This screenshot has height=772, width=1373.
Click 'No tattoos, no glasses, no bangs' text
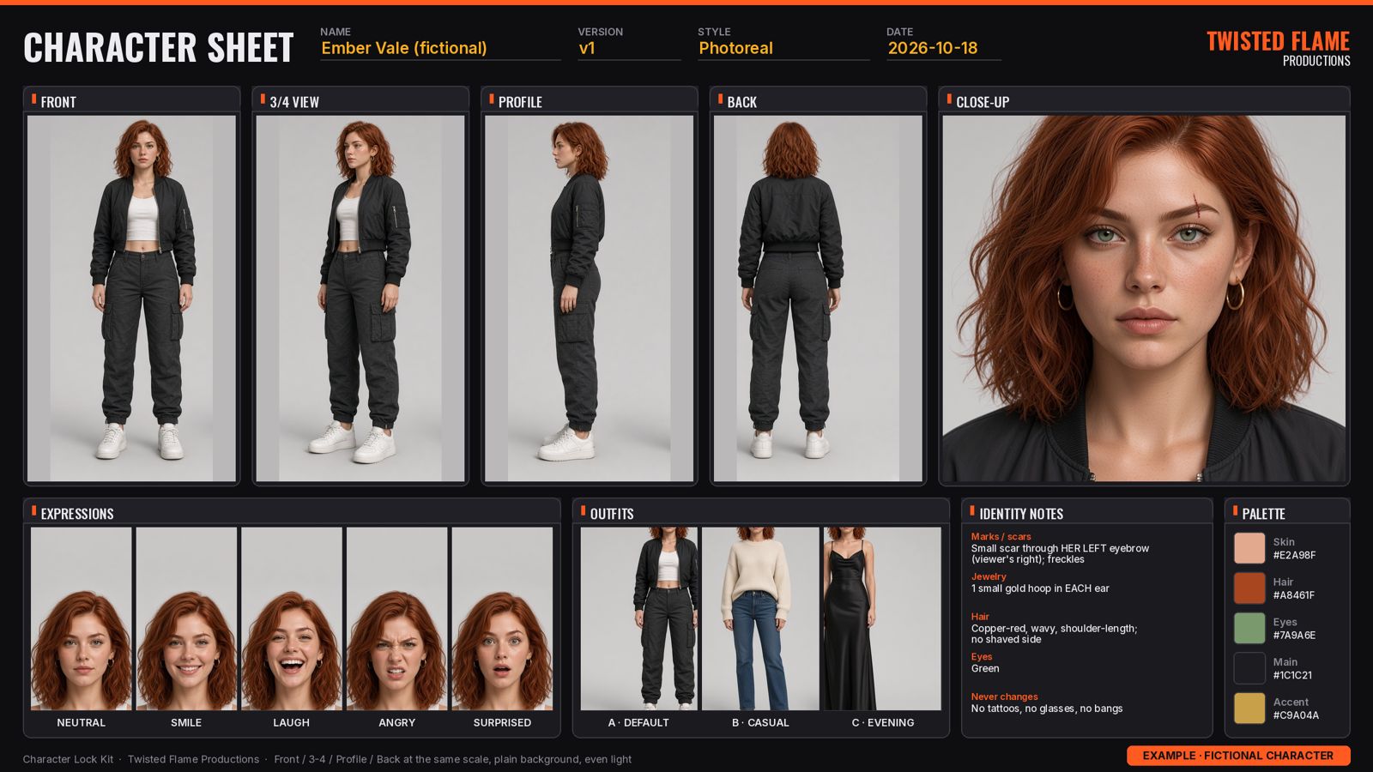[1047, 709]
